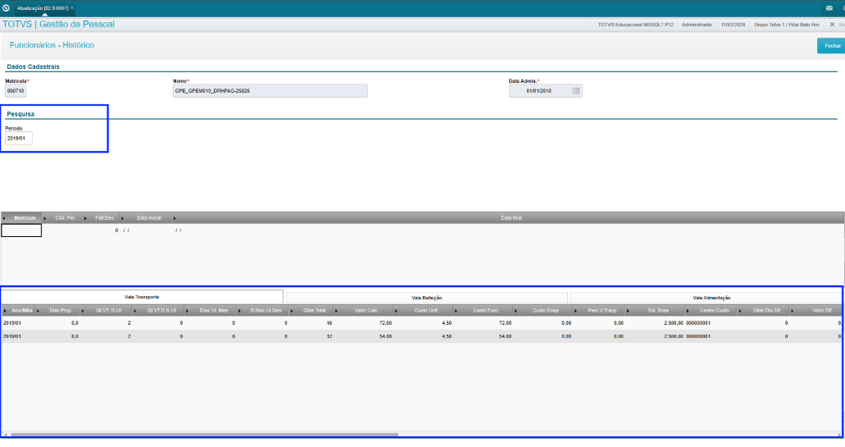Click the TOTVS circular logo icon
Image resolution: width=845 pixels, height=447 pixels.
pos(6,8)
